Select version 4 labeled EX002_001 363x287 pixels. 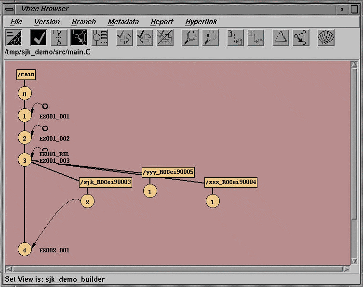click(x=25, y=249)
